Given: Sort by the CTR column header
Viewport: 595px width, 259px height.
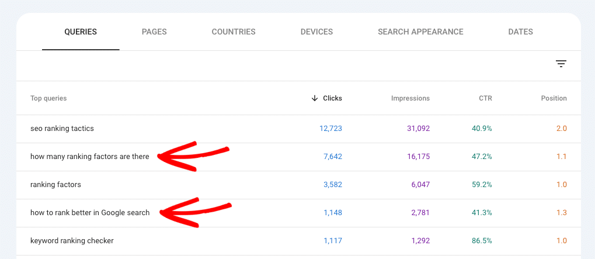Looking at the screenshot, I should tap(485, 98).
